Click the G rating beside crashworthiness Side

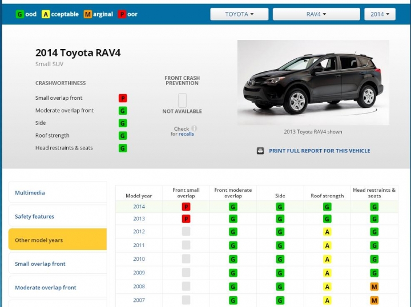pos(123,123)
